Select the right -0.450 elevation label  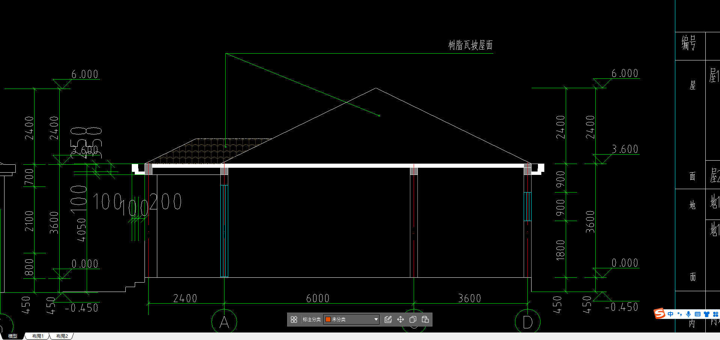(x=622, y=307)
